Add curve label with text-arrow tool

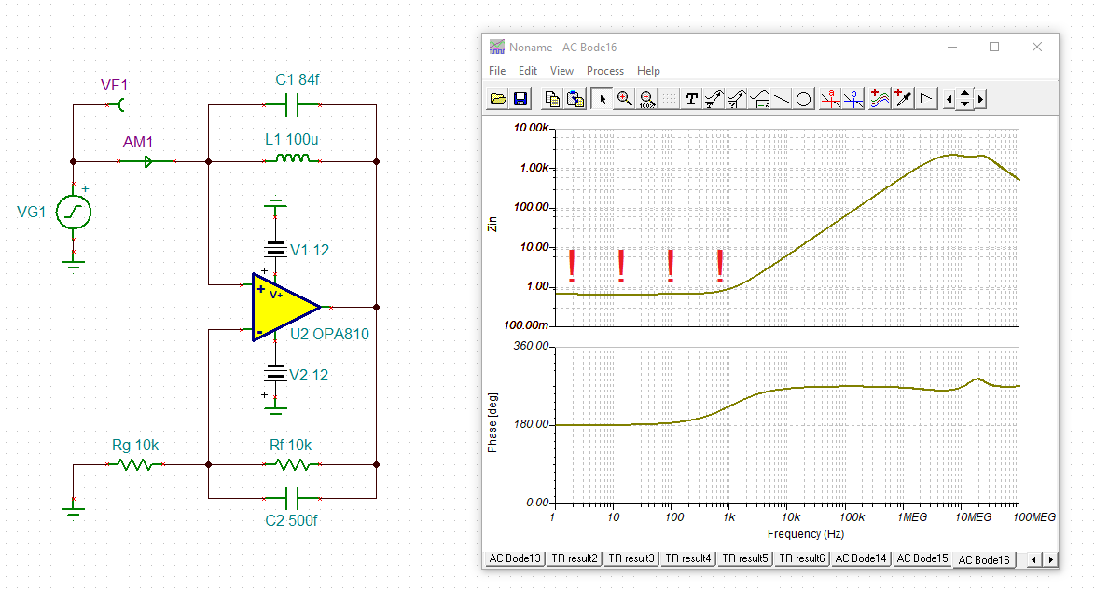coord(714,99)
